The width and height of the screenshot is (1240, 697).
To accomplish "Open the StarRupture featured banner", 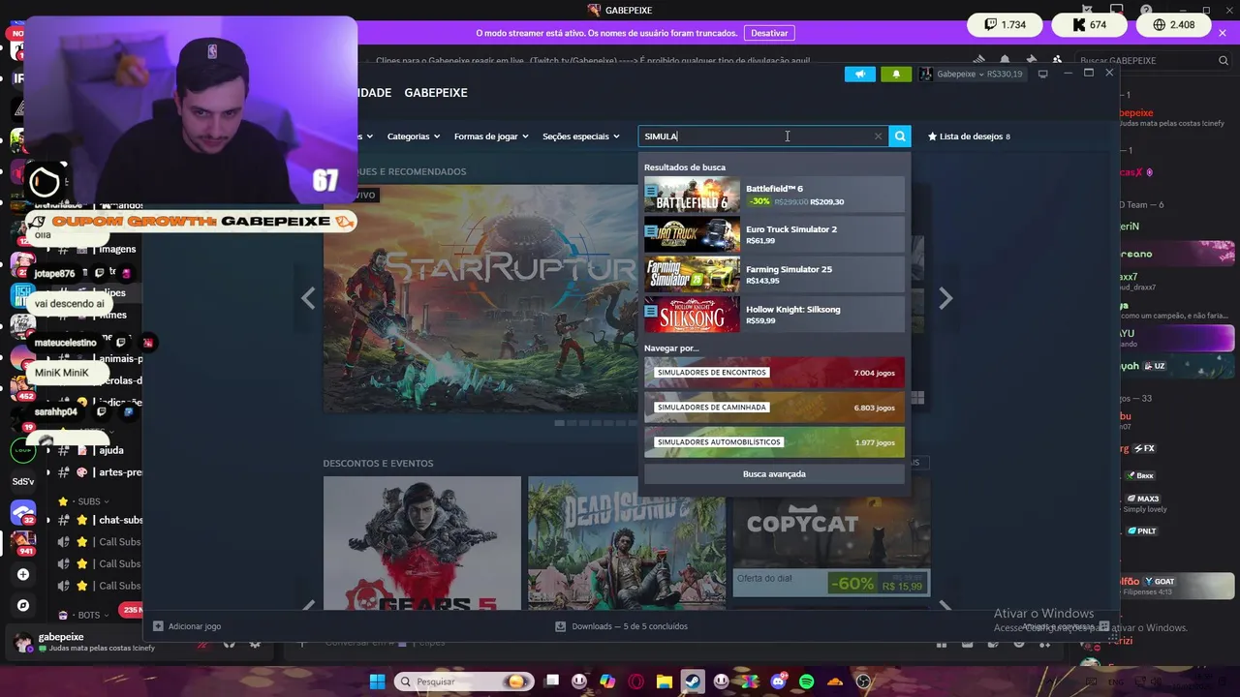I will [x=481, y=298].
